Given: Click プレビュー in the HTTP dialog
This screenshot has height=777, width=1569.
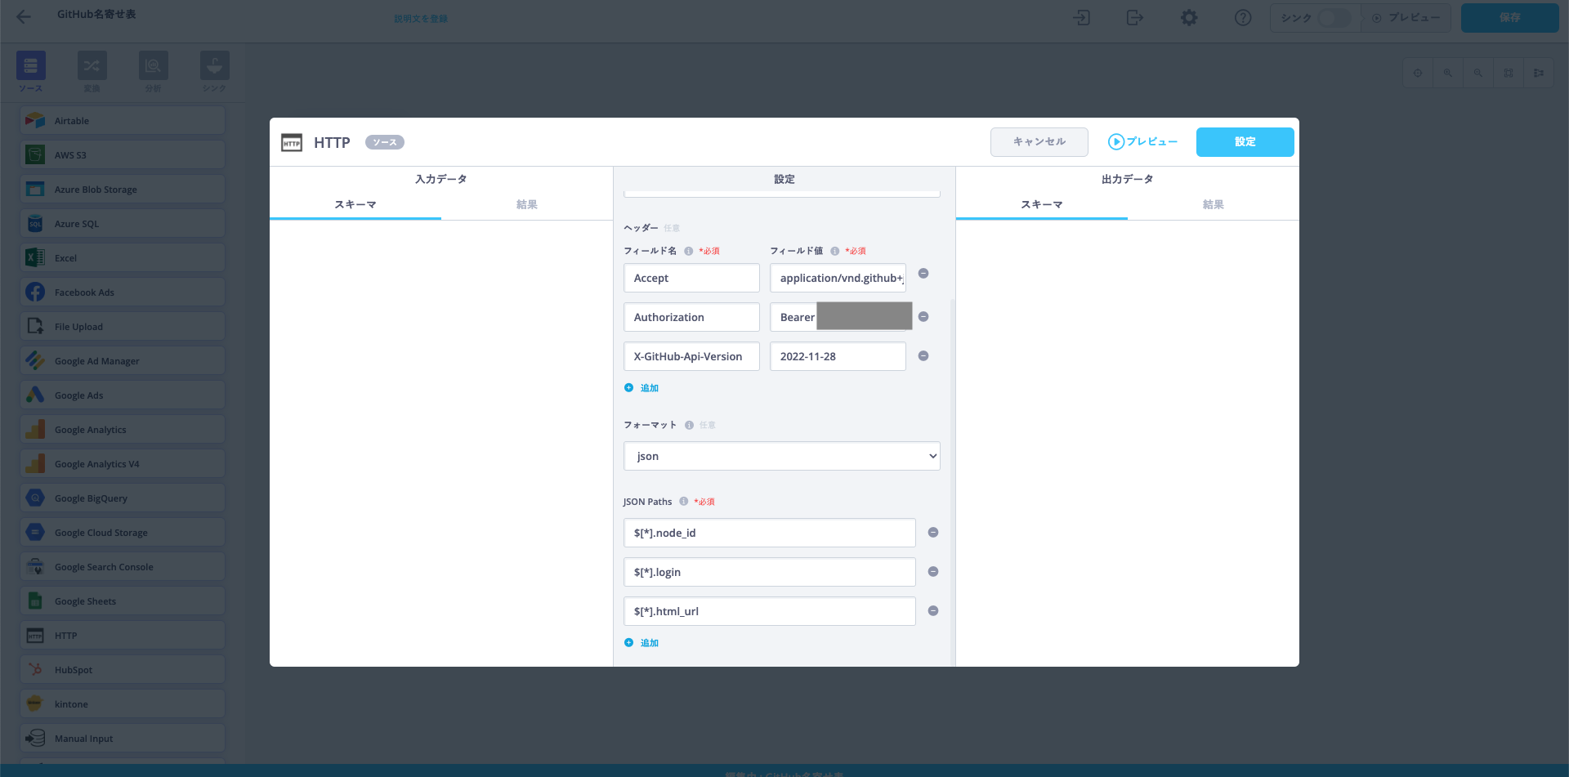Looking at the screenshot, I should (x=1142, y=142).
